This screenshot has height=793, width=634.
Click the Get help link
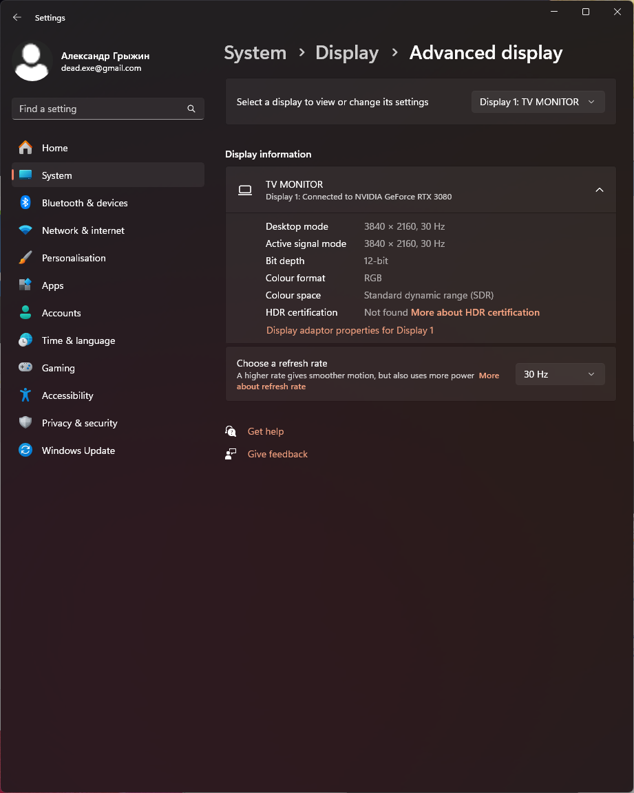[265, 431]
